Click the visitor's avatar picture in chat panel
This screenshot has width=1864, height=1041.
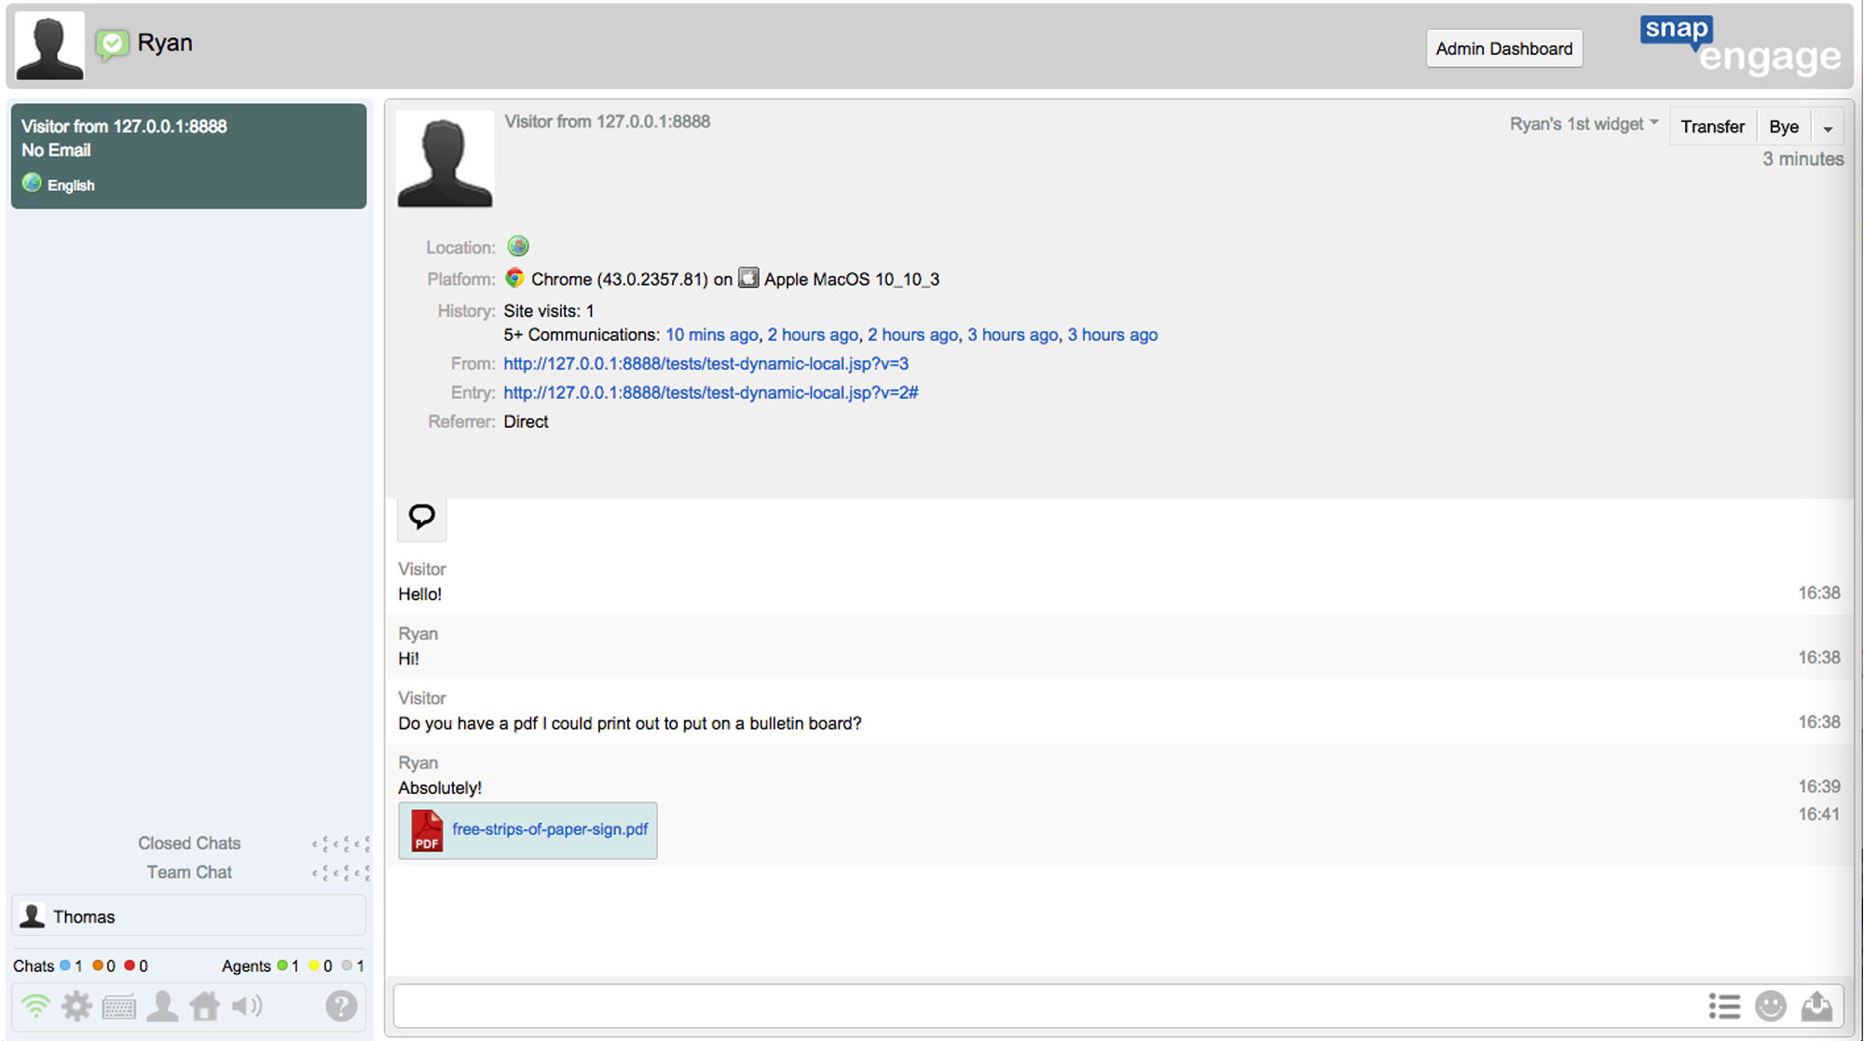pos(445,158)
